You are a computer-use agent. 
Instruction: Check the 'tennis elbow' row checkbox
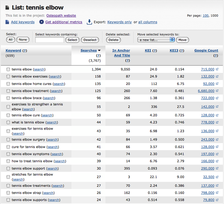[x=8, y=69]
